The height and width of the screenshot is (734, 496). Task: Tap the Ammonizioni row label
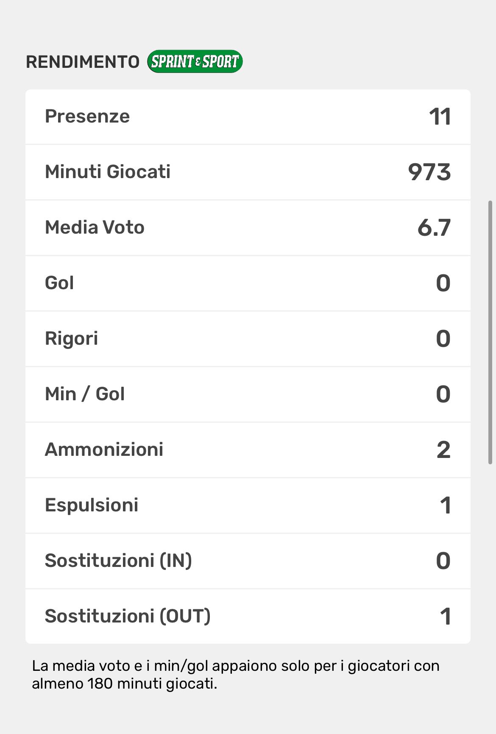coord(104,449)
